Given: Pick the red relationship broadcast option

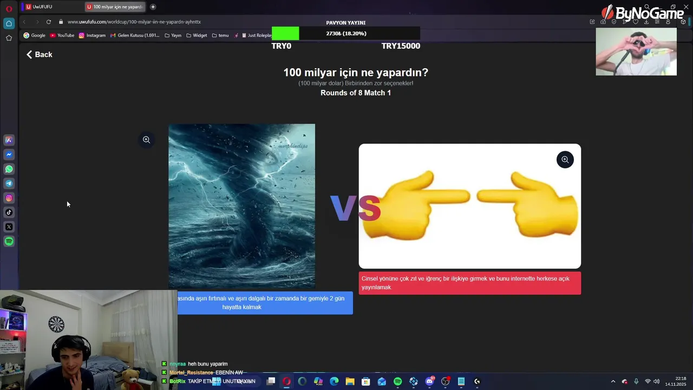Looking at the screenshot, I should (470, 283).
